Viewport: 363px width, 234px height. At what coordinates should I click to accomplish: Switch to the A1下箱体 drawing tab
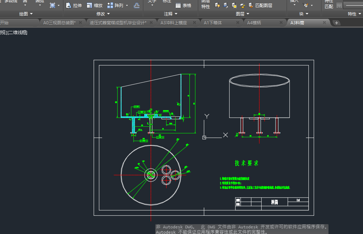[213, 23]
